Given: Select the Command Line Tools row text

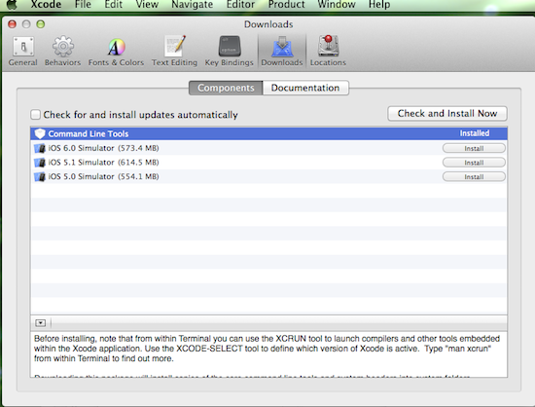Looking at the screenshot, I should click(x=89, y=133).
